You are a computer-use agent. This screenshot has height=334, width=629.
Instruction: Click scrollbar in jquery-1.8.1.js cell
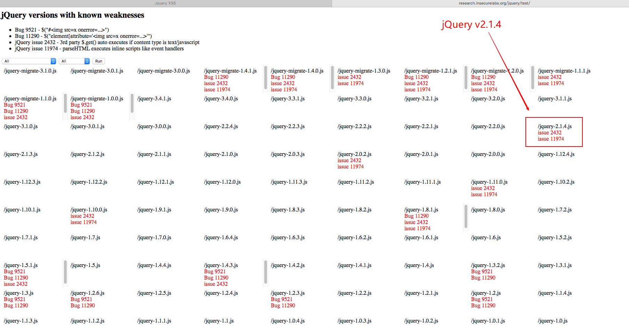click(x=466, y=217)
